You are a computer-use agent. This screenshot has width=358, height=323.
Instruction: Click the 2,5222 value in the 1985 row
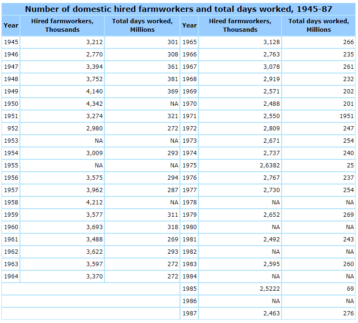pyautogui.click(x=270, y=289)
